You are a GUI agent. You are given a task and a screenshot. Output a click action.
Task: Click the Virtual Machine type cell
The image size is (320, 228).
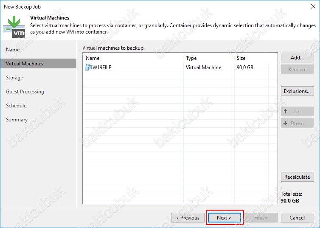point(203,68)
